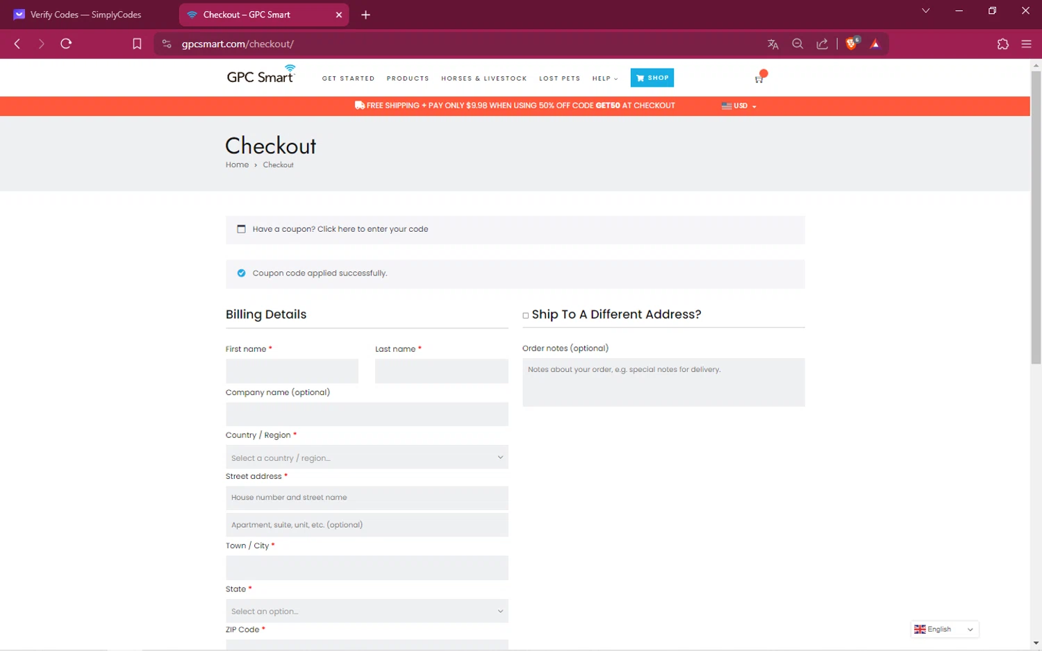
Task: Click the scrollbar down arrow
Action: [1036, 643]
